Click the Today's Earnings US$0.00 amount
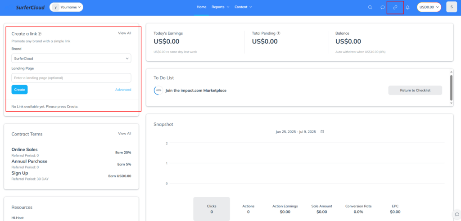The height and width of the screenshot is (221, 461). click(167, 41)
